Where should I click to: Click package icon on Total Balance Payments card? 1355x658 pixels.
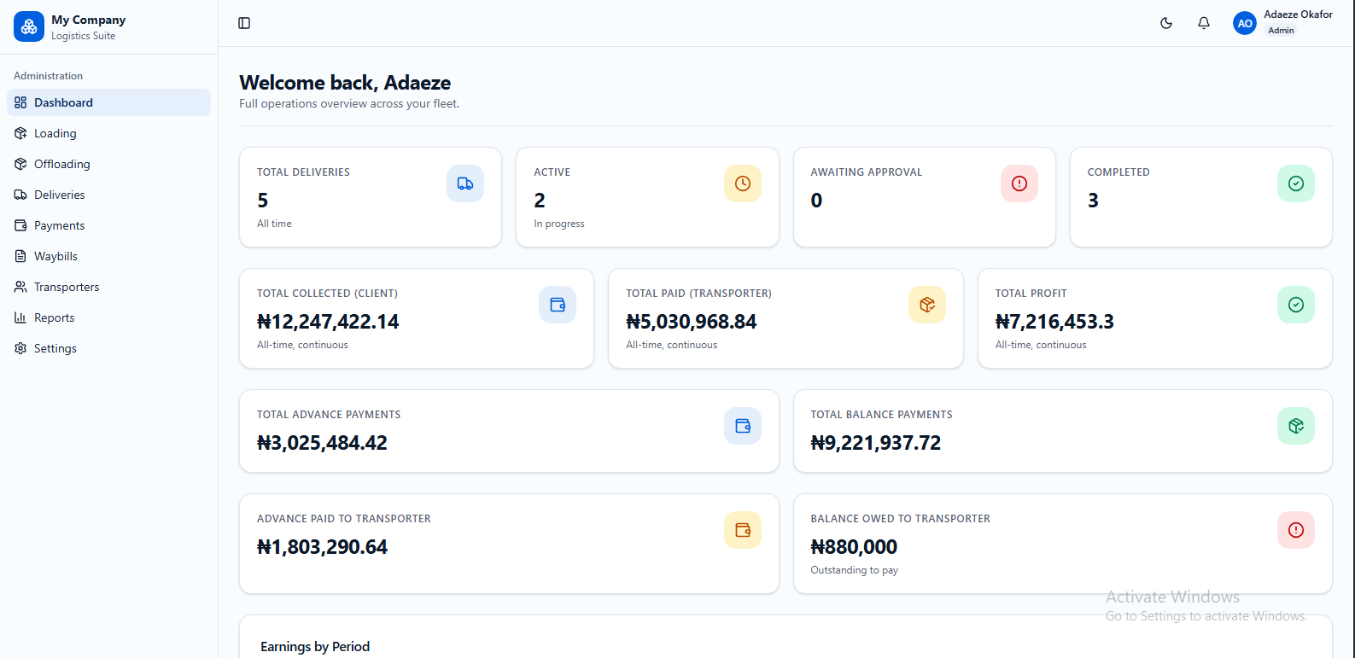pos(1296,426)
